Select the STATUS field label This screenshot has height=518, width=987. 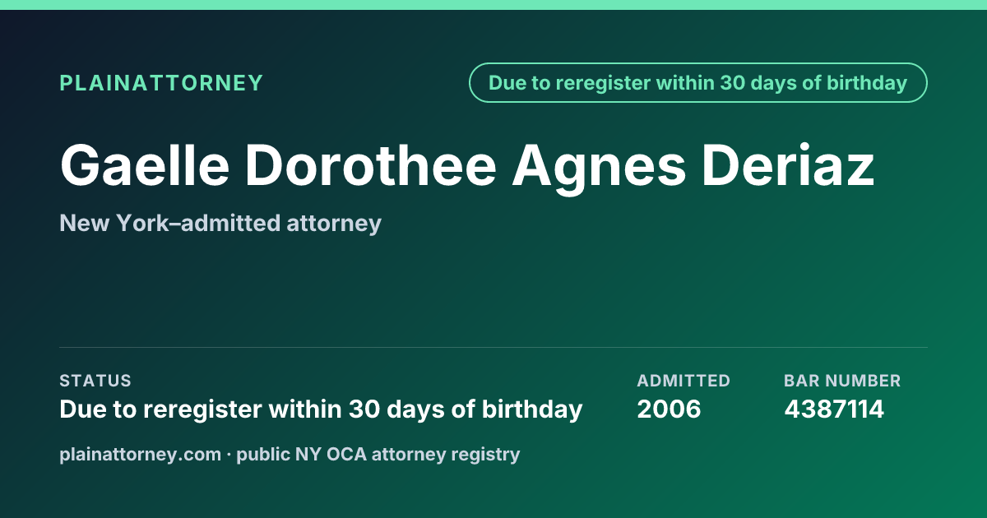[x=95, y=381]
